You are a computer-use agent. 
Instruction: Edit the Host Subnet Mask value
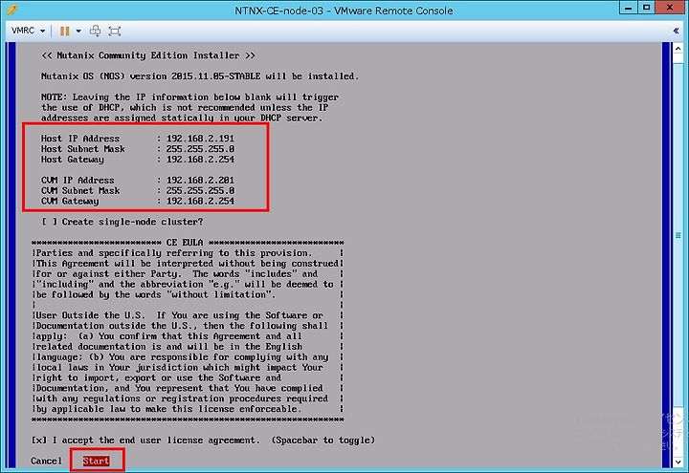[x=200, y=149]
